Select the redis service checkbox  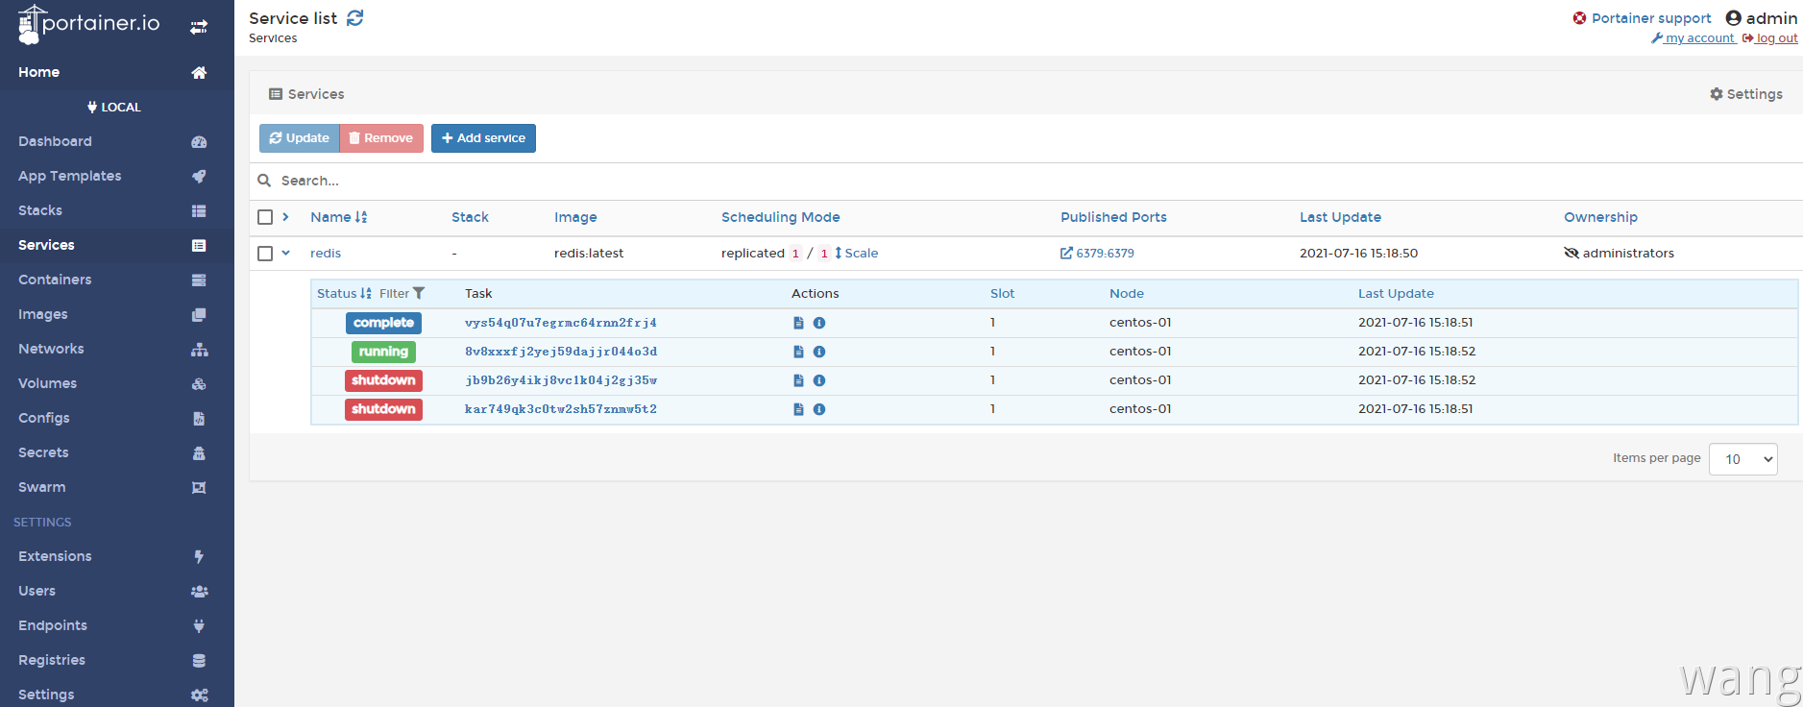click(265, 254)
